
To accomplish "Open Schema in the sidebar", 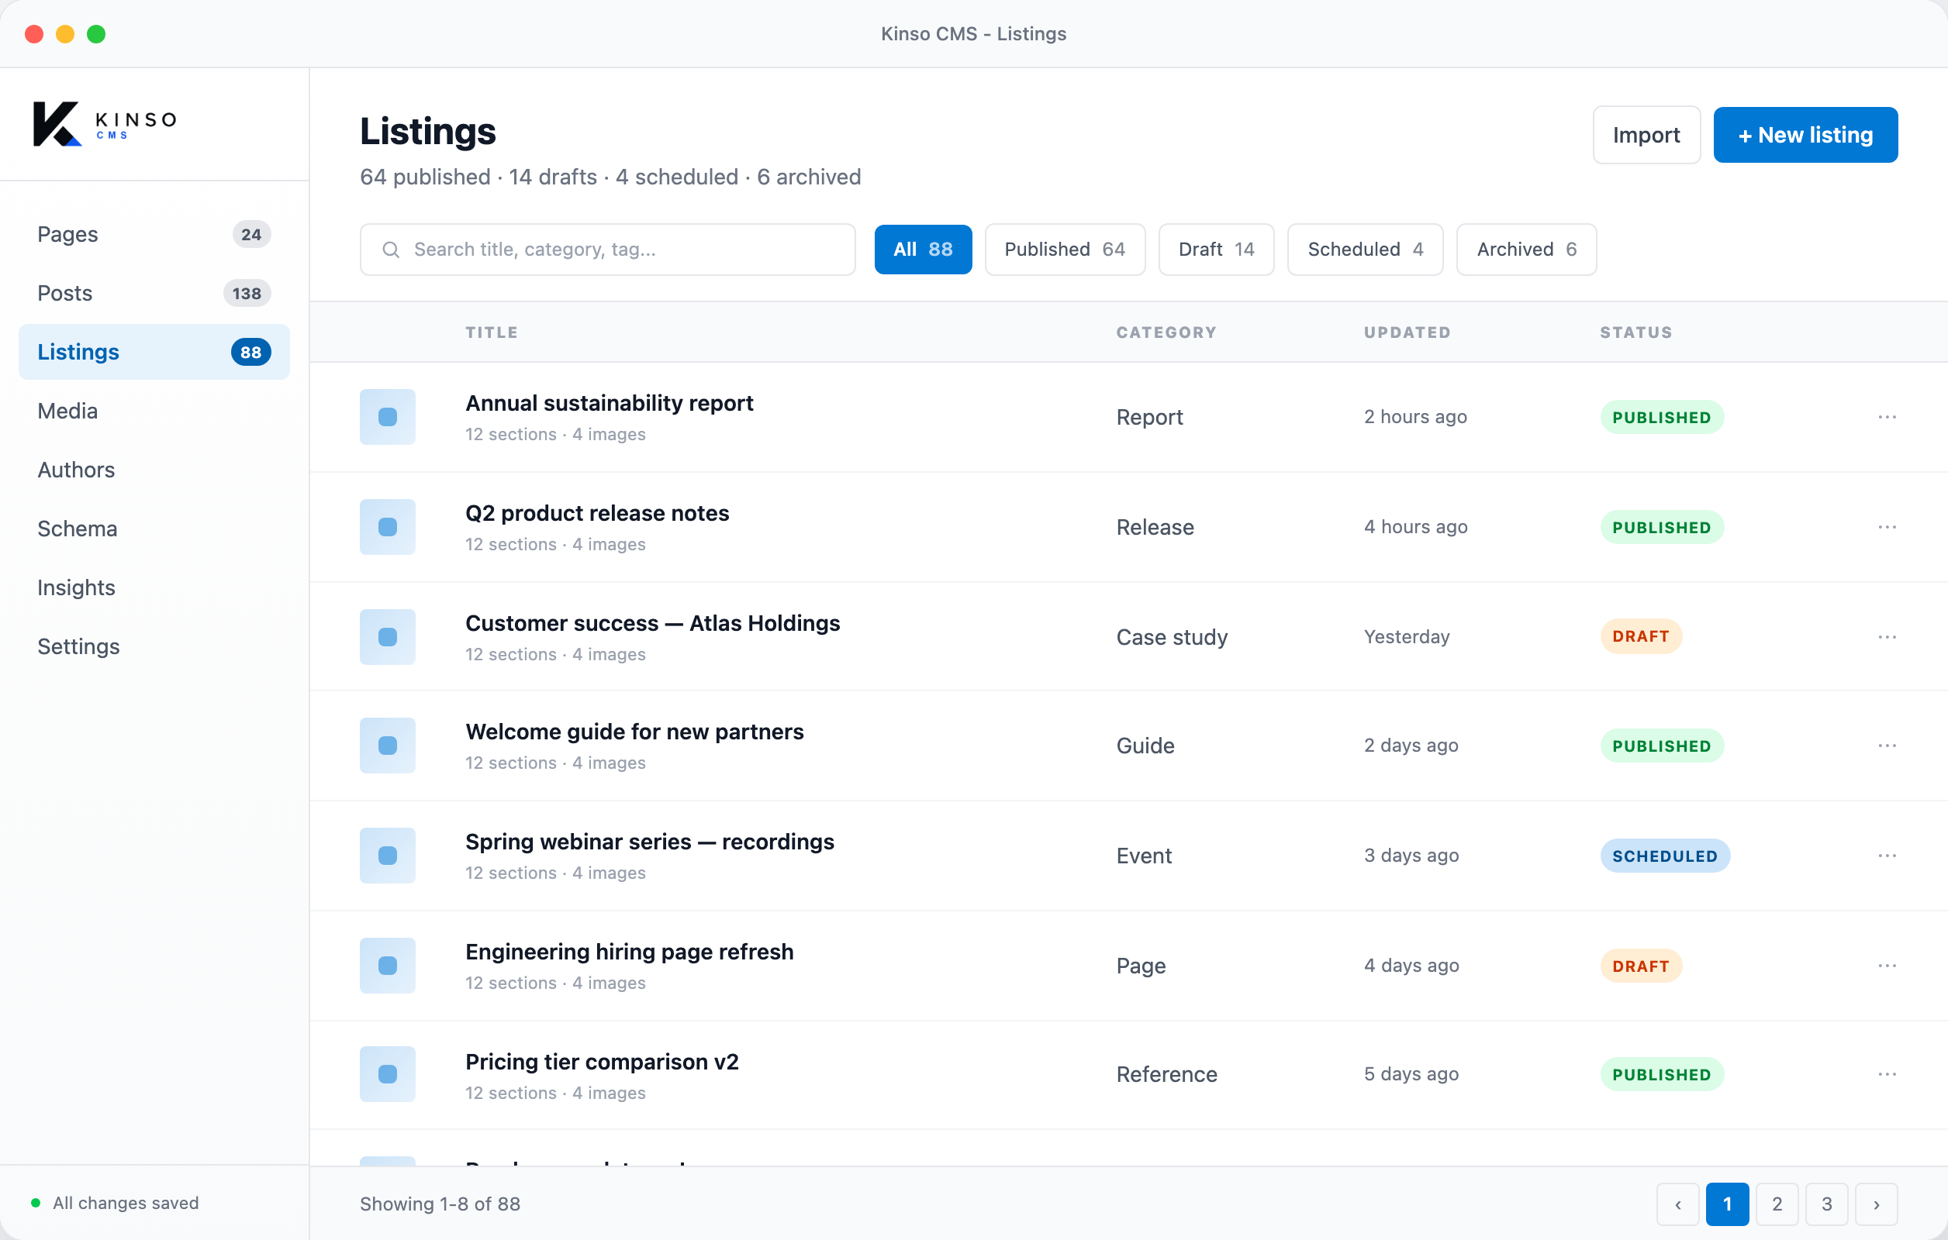I will (154, 529).
